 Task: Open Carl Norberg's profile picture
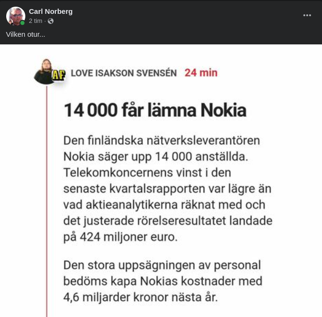[x=16, y=16]
